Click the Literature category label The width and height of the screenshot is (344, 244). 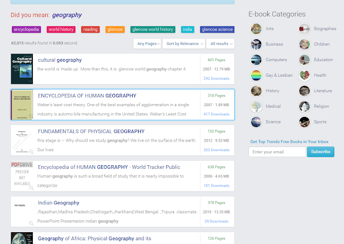pyautogui.click(x=322, y=91)
